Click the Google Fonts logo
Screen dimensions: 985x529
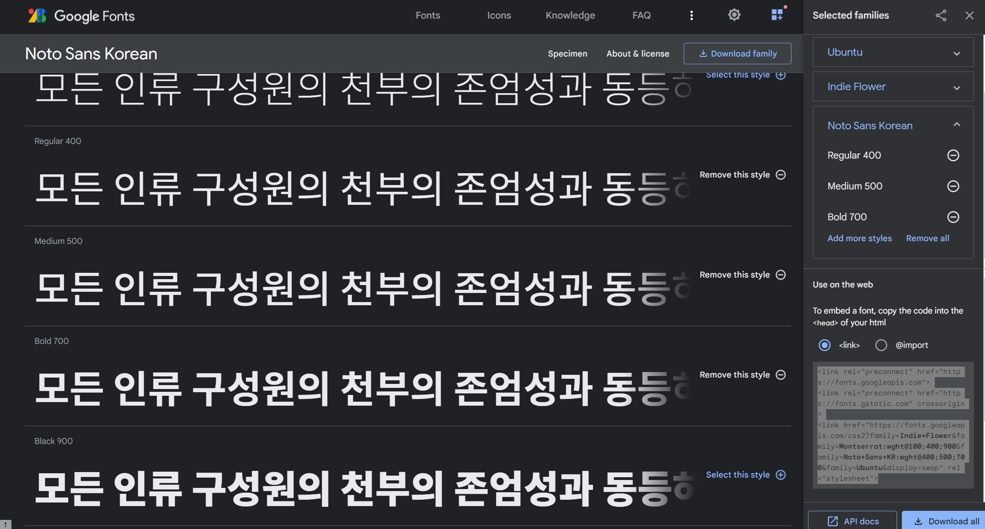81,16
